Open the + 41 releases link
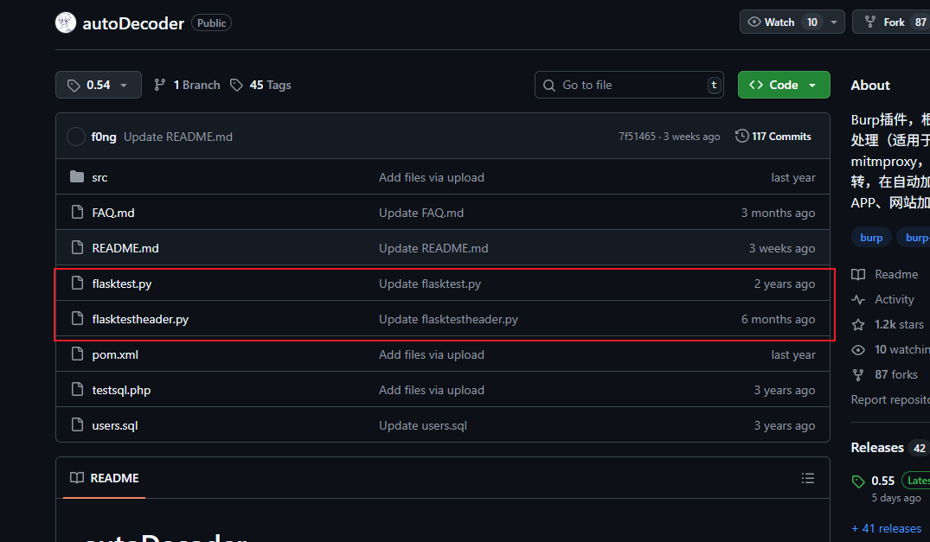Image resolution: width=930 pixels, height=542 pixels. pyautogui.click(x=886, y=528)
